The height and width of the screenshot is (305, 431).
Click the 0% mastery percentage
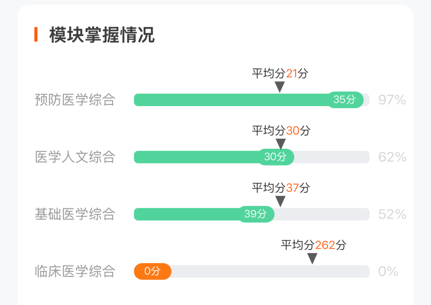point(388,271)
